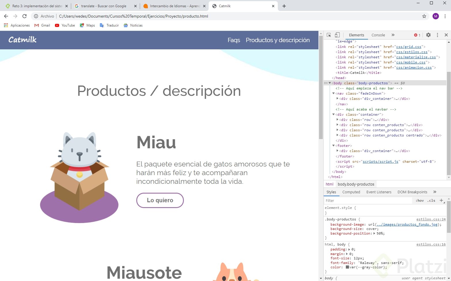The height and width of the screenshot is (281, 451).
Task: Expand the background-position shorthand property
Action: 374,233
